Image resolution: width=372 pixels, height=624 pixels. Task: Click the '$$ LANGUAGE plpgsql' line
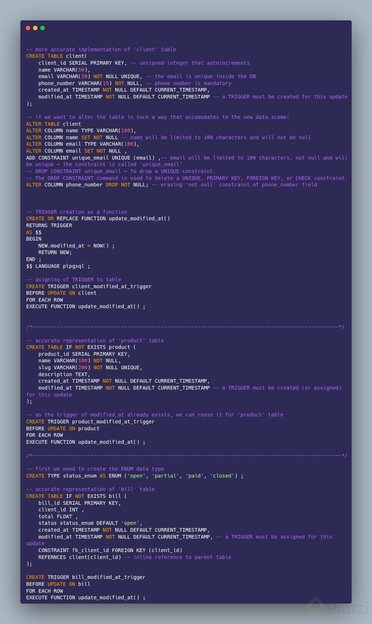click(58, 266)
